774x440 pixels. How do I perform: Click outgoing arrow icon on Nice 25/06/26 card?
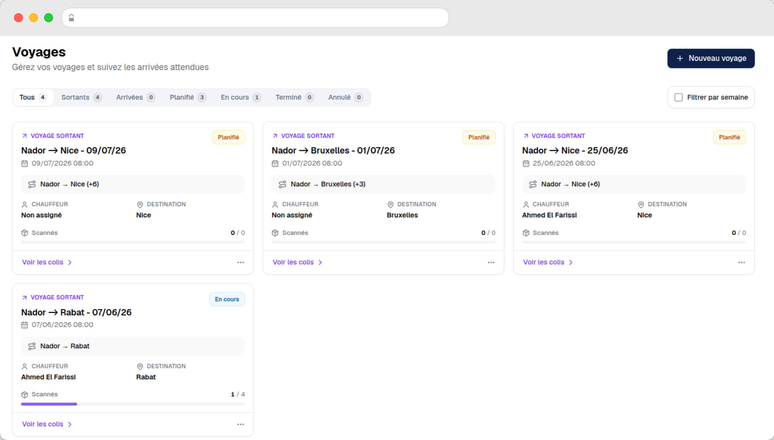tap(526, 136)
